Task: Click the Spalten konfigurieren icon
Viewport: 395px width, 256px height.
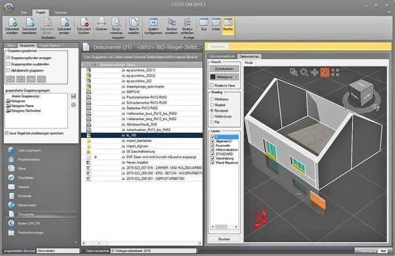Action: 153,26
